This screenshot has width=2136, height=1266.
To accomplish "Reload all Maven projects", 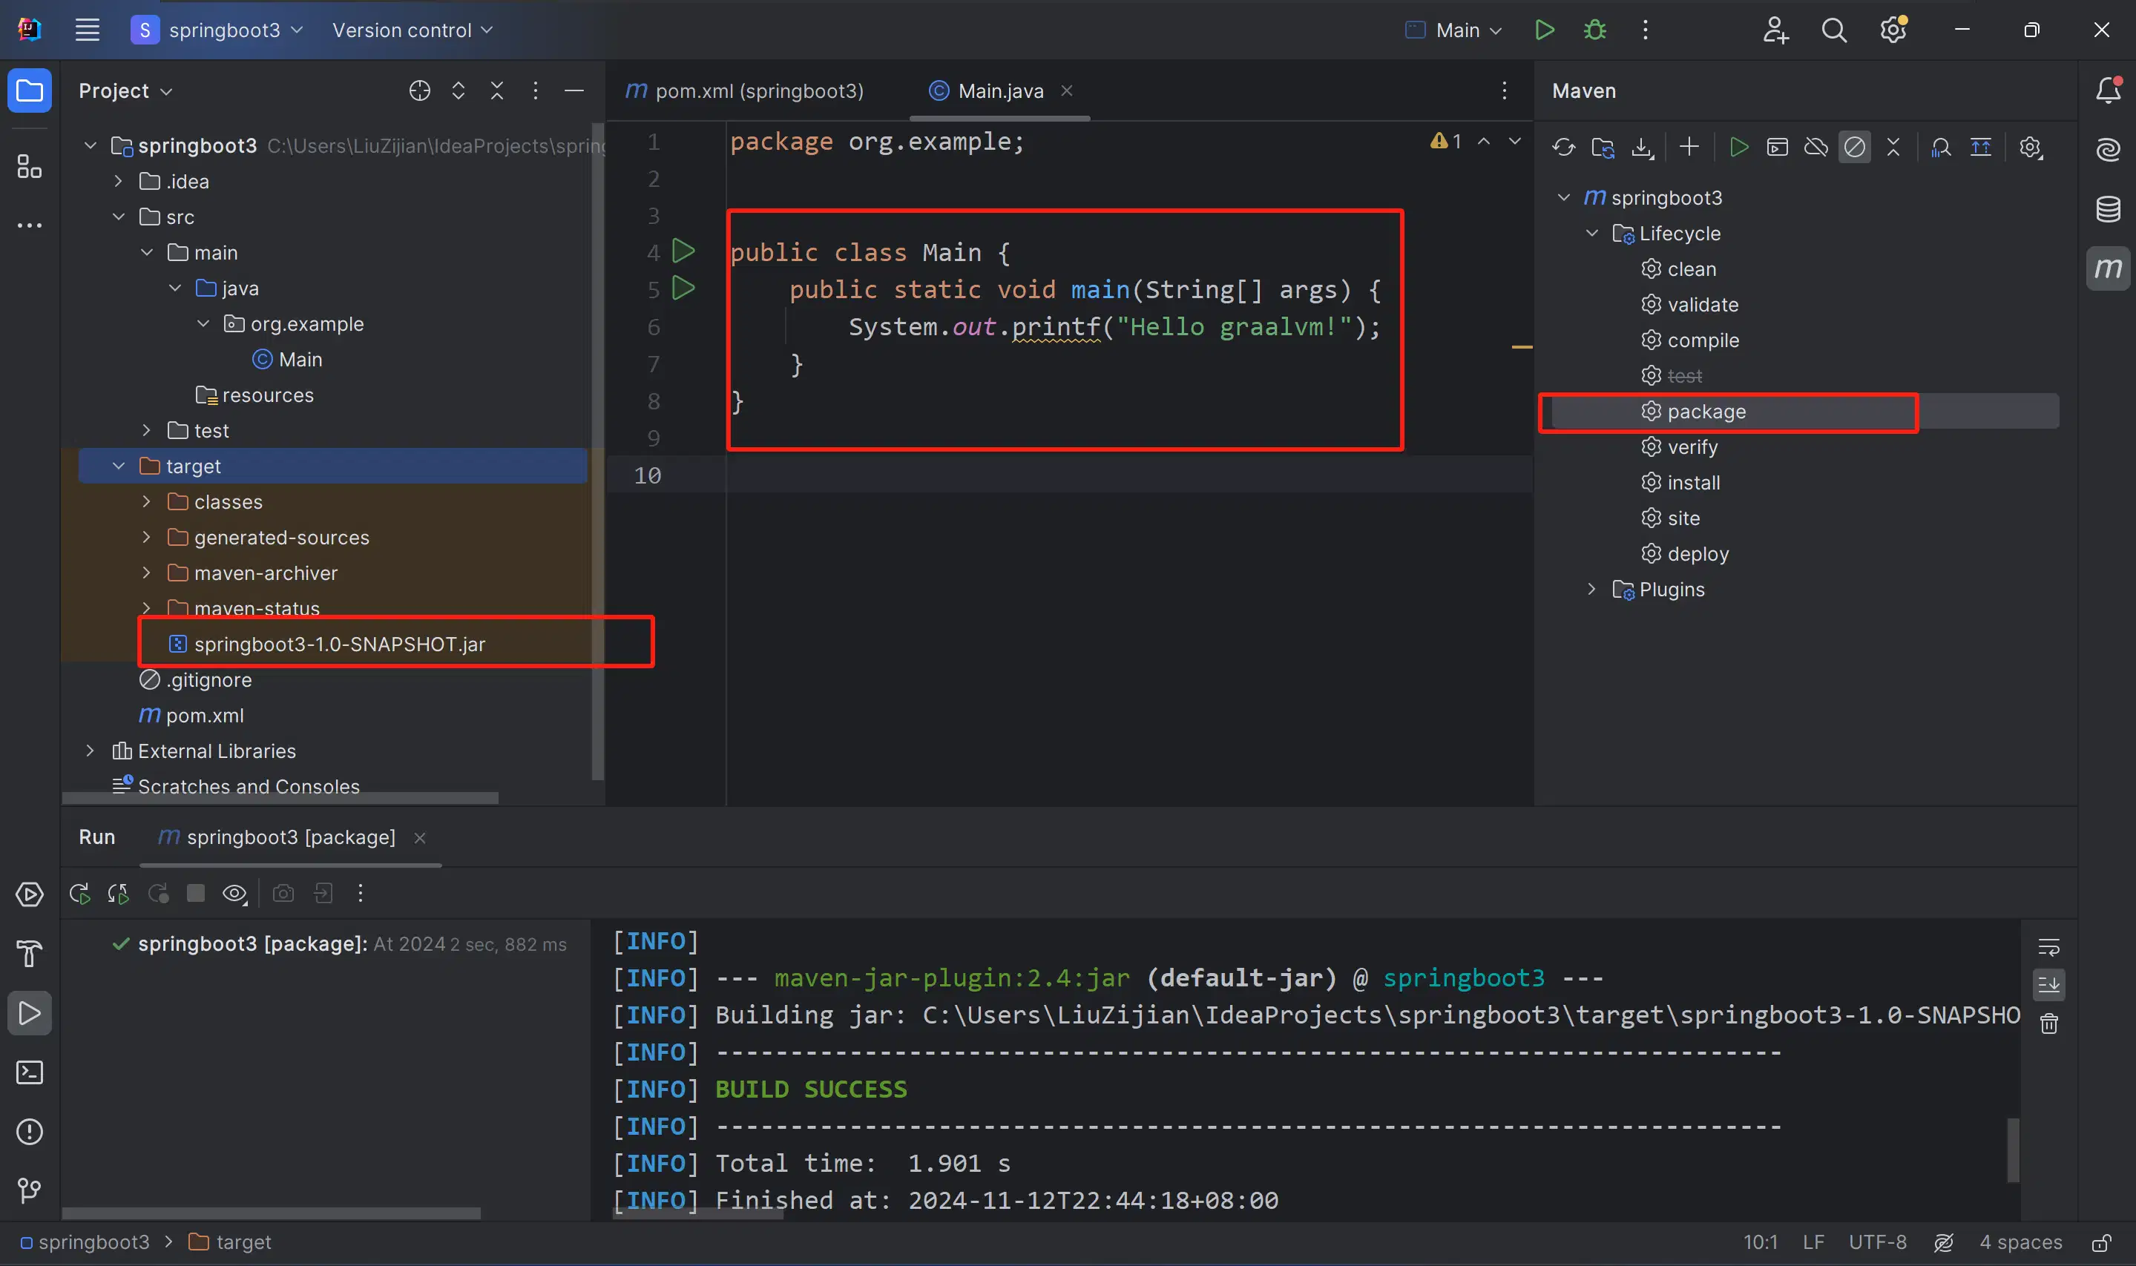I will tap(1563, 147).
